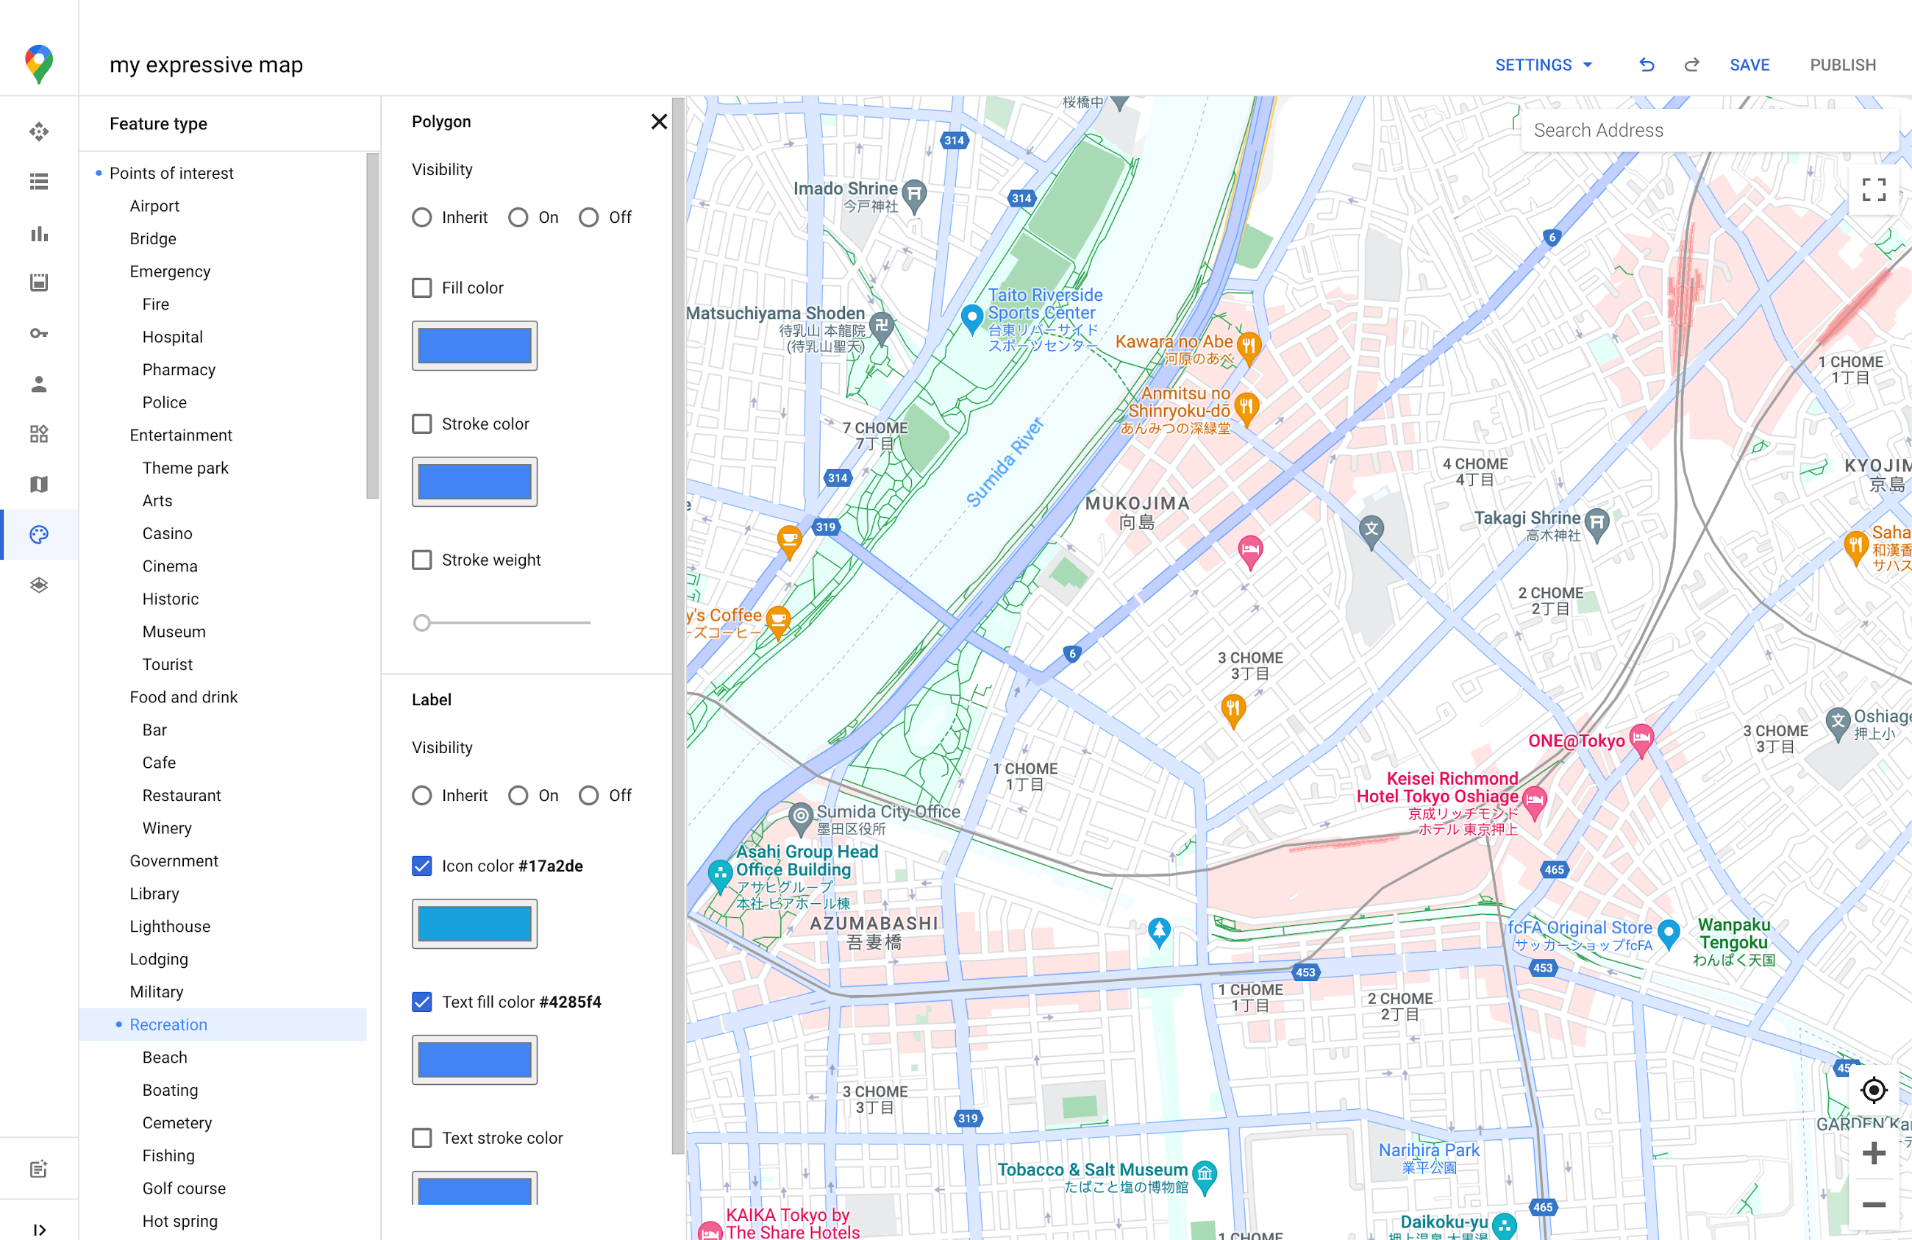The height and width of the screenshot is (1240, 1912).
Task: Select Points of interest feature type
Action: 171,173
